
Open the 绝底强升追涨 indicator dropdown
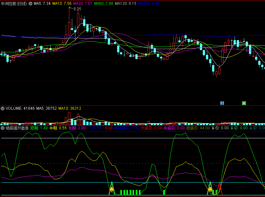(x=3, y=128)
